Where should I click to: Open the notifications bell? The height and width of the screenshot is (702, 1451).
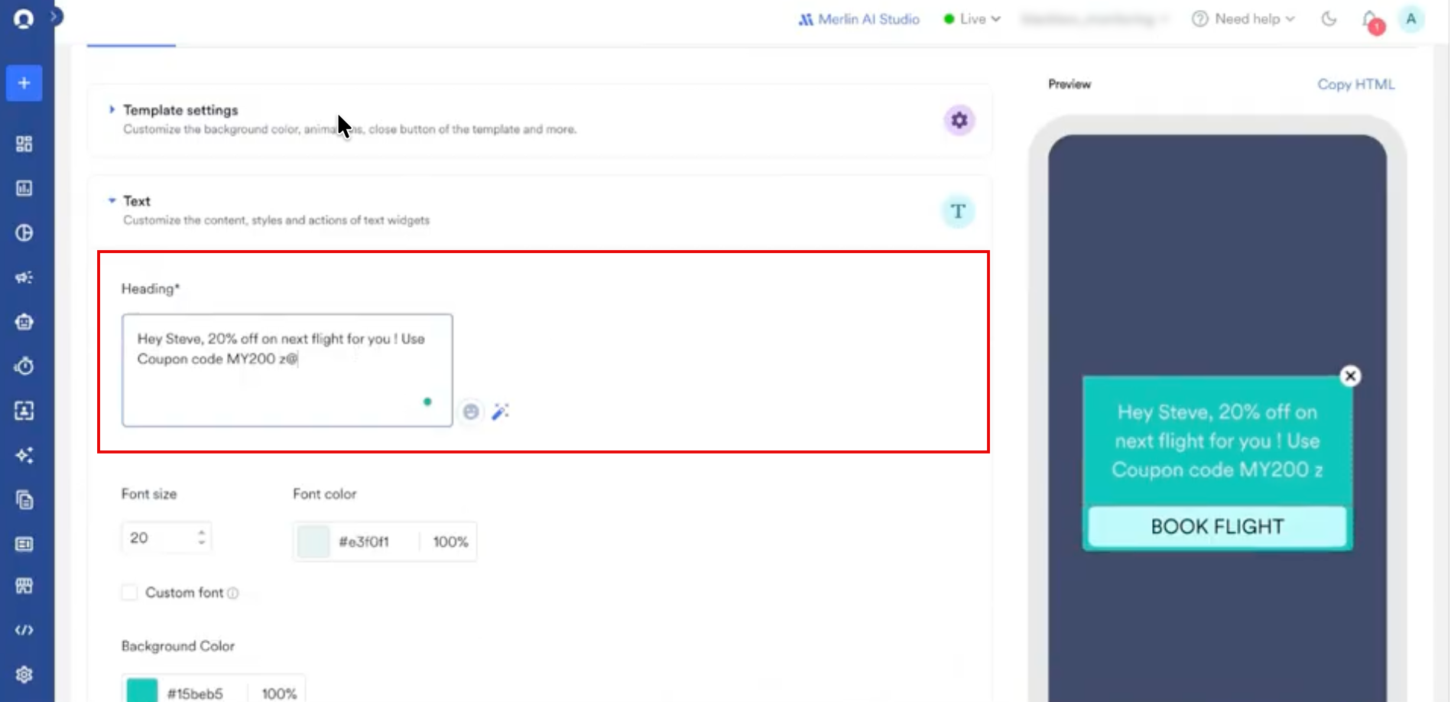(x=1371, y=21)
